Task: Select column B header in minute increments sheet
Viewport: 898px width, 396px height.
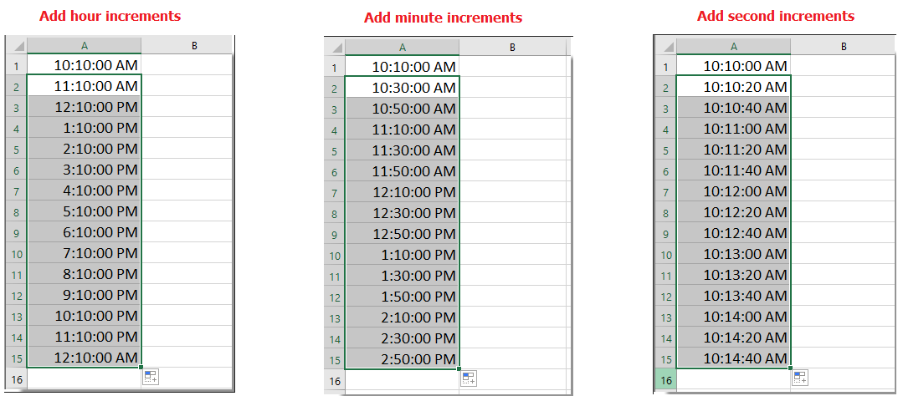Action: pyautogui.click(x=512, y=48)
